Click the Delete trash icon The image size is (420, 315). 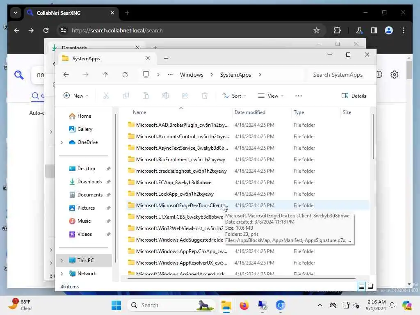click(x=205, y=96)
